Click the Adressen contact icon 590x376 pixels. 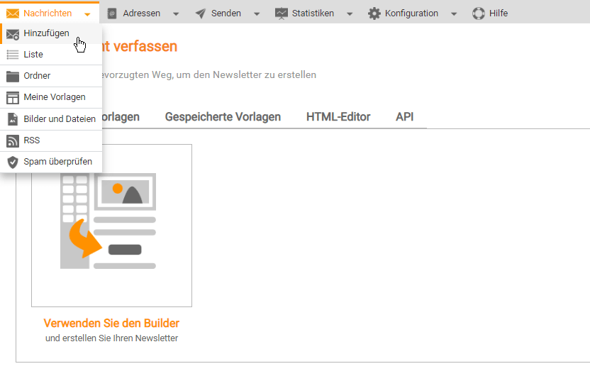point(111,13)
